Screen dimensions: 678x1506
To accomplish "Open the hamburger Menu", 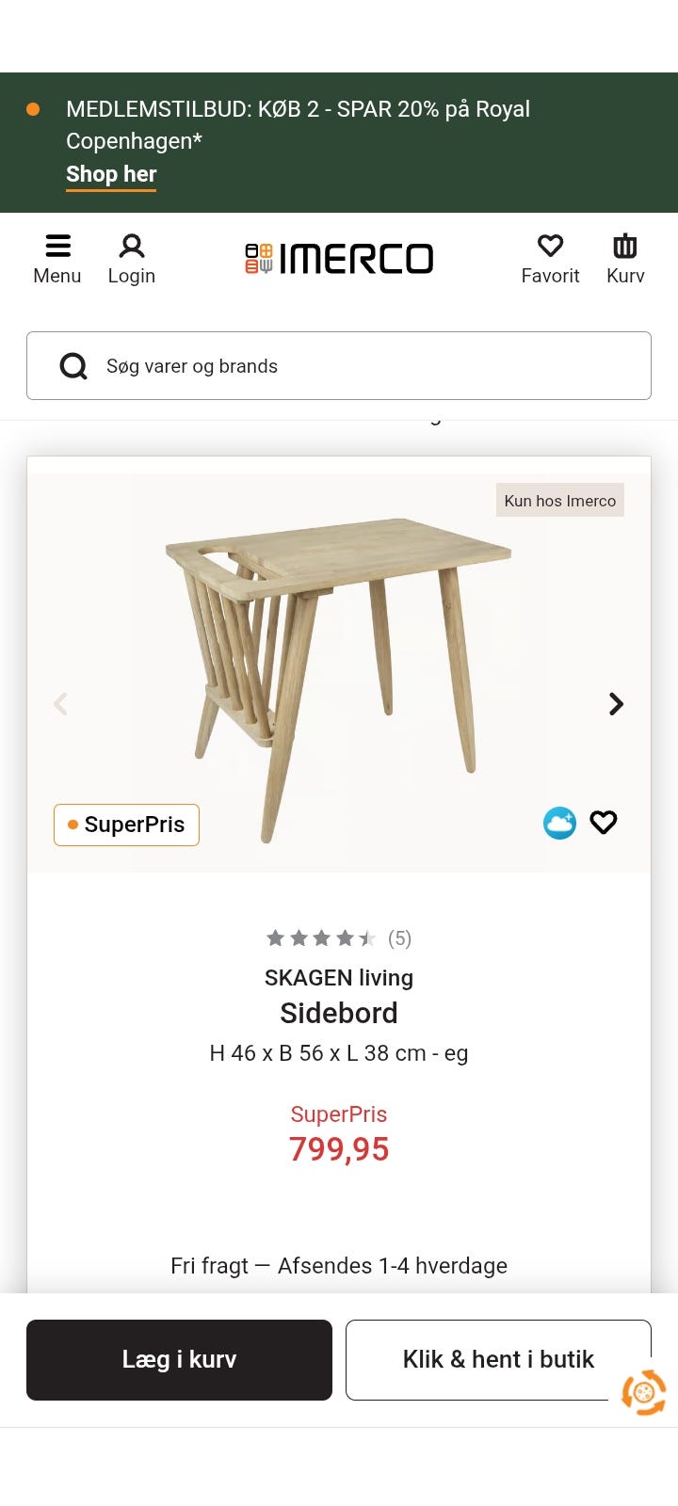I will click(x=57, y=258).
